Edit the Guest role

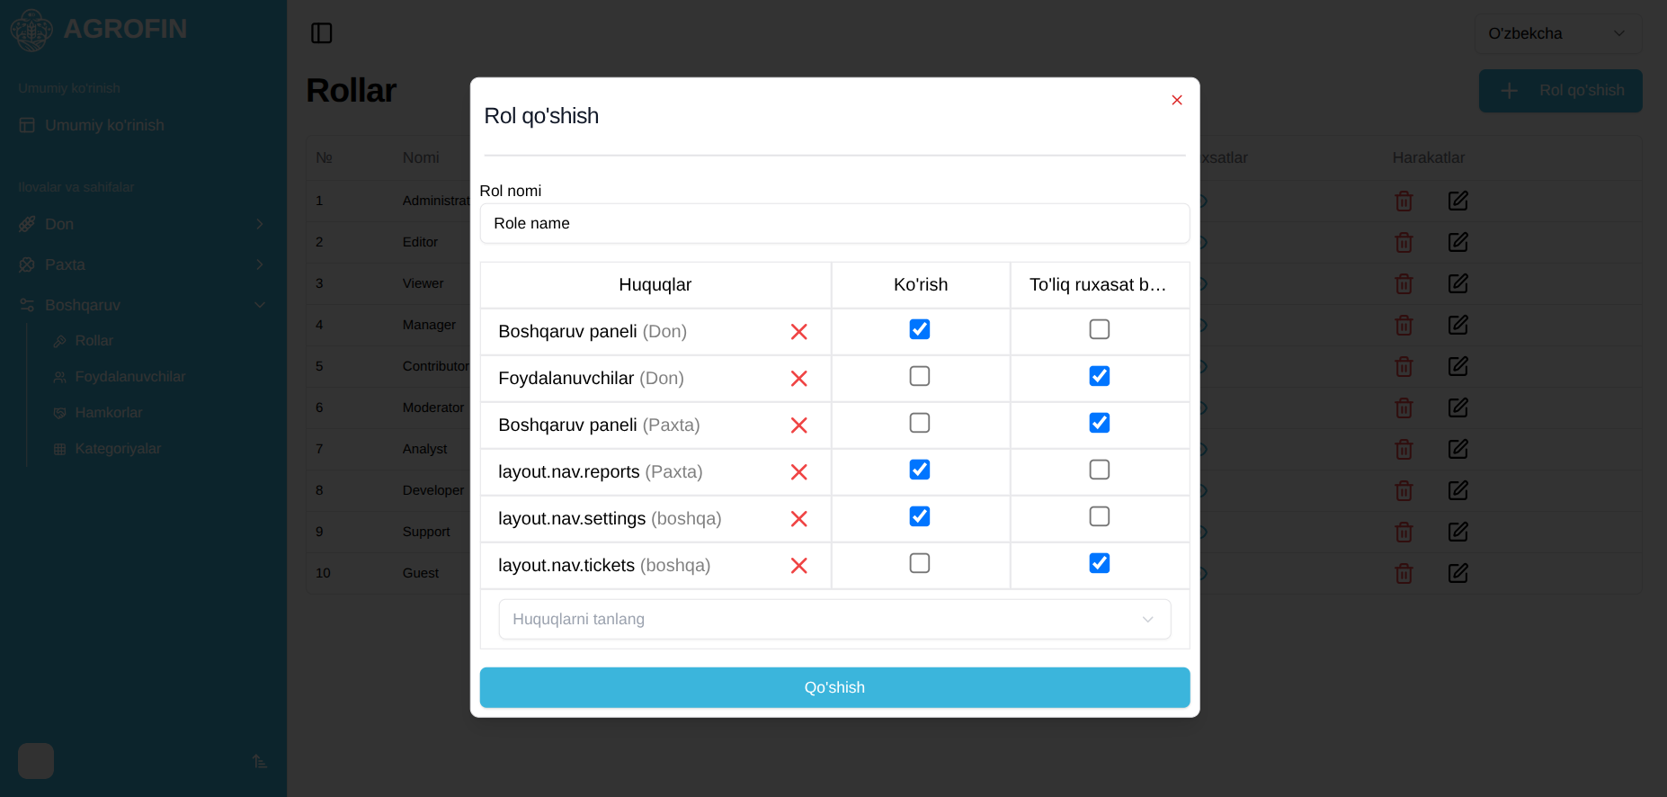pos(1458,573)
